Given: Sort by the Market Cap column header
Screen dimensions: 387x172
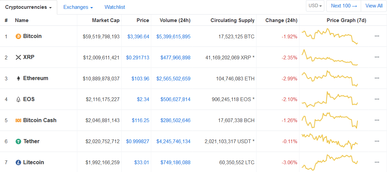Looking at the screenshot, I should [x=106, y=20].
